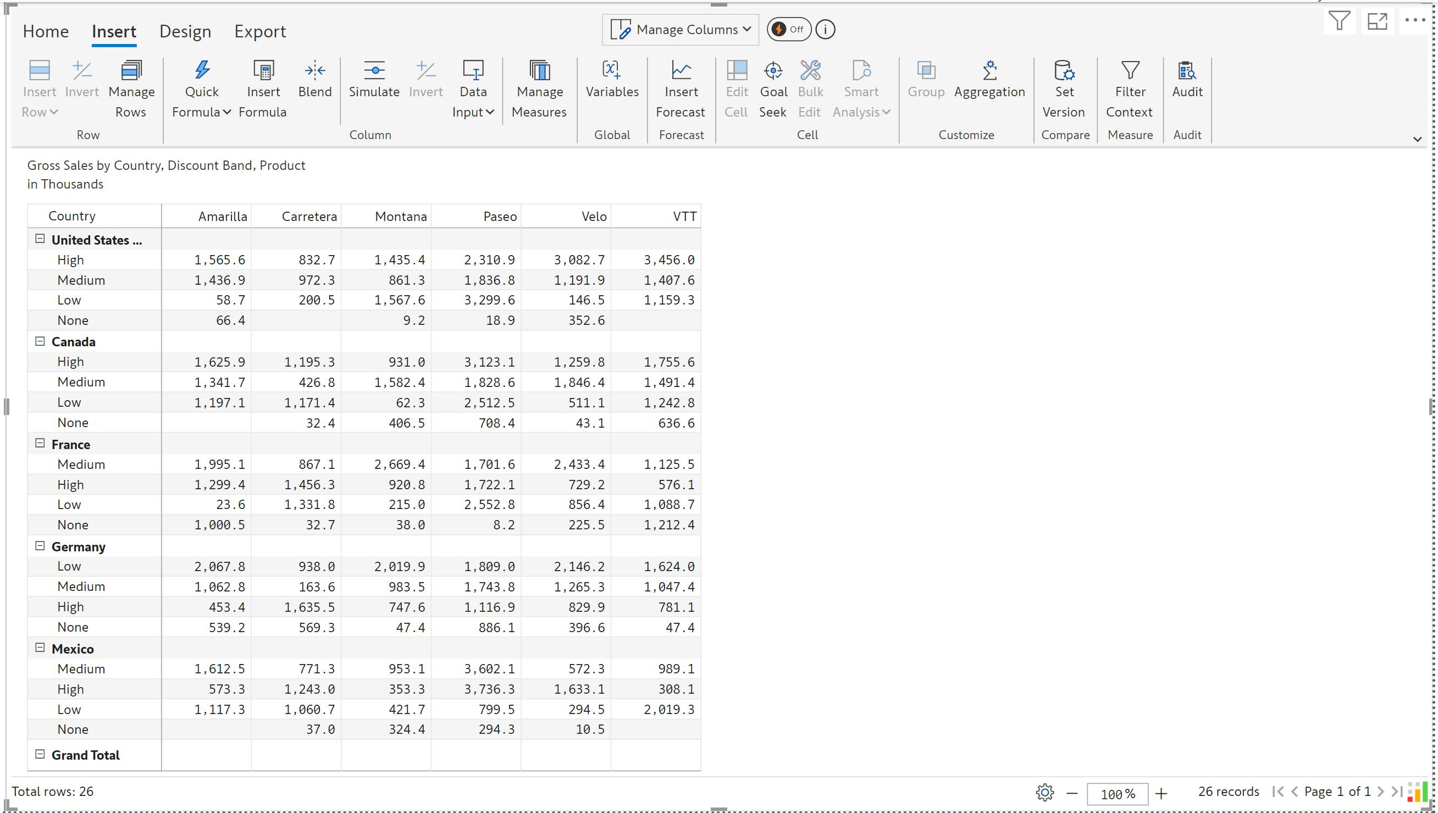Click the zoom percentage input field
Screen dimensions: 1438x813
1117,793
